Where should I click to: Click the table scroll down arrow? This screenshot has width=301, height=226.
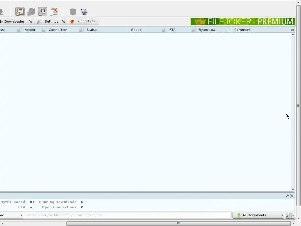(x=293, y=189)
